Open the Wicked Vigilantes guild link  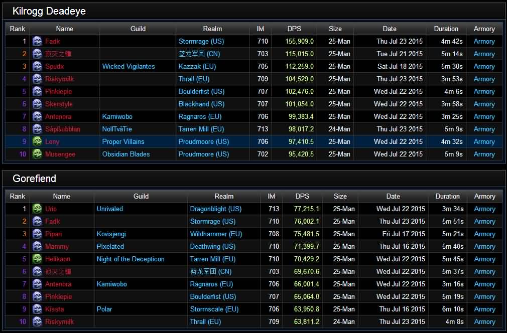click(x=129, y=67)
